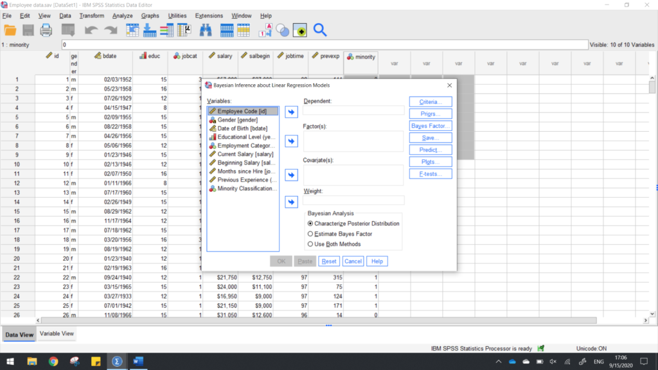Switch to the Data View tab
The width and height of the screenshot is (658, 370).
coord(19,335)
